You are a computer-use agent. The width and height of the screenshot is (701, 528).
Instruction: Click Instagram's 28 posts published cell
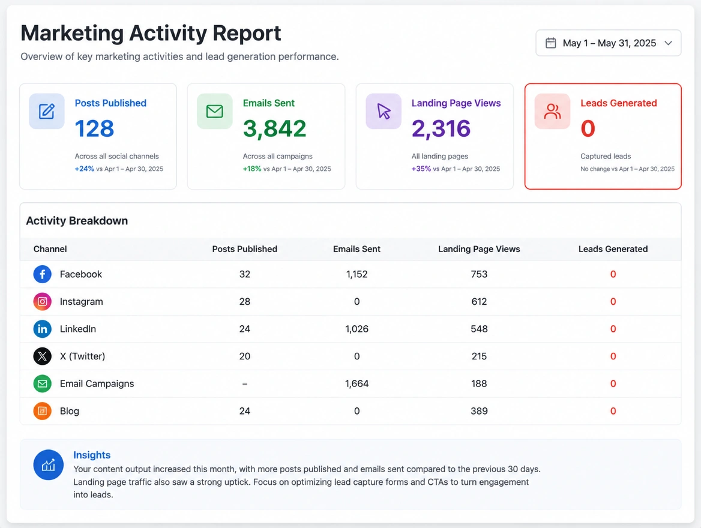(244, 301)
